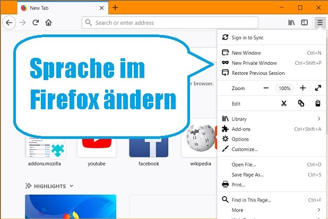Expand the Library submenu
Screen dimensions: 328x219
[272, 119]
